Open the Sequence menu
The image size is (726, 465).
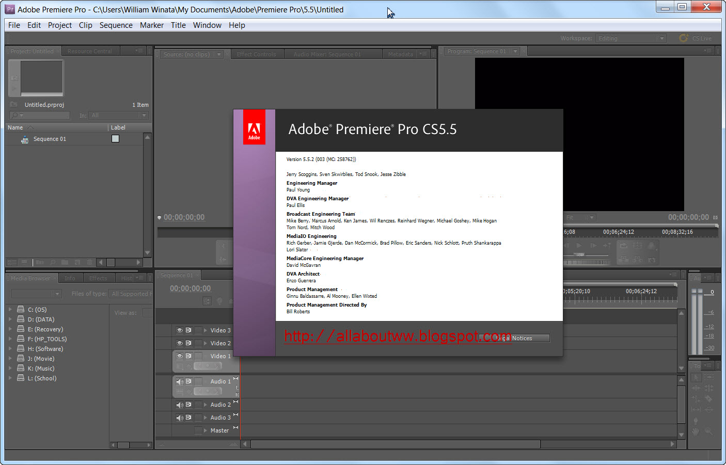pyautogui.click(x=116, y=25)
